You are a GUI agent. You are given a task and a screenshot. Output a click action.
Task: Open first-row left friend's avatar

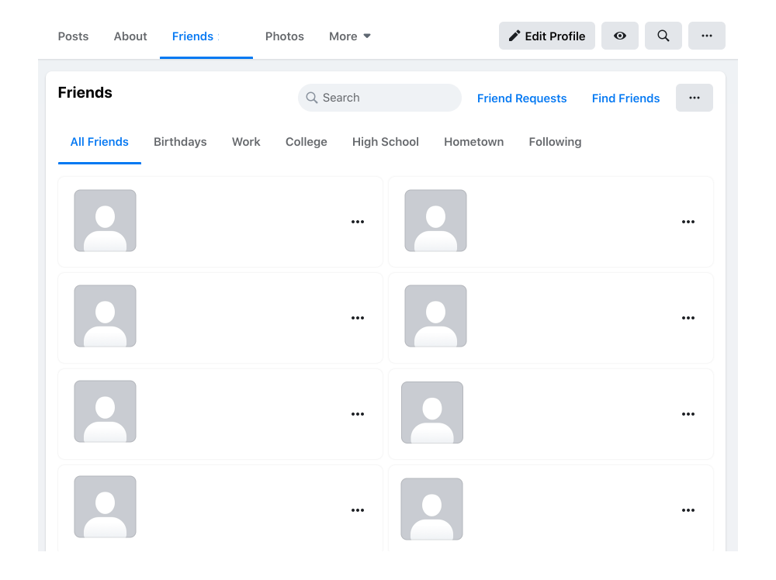[105, 220]
